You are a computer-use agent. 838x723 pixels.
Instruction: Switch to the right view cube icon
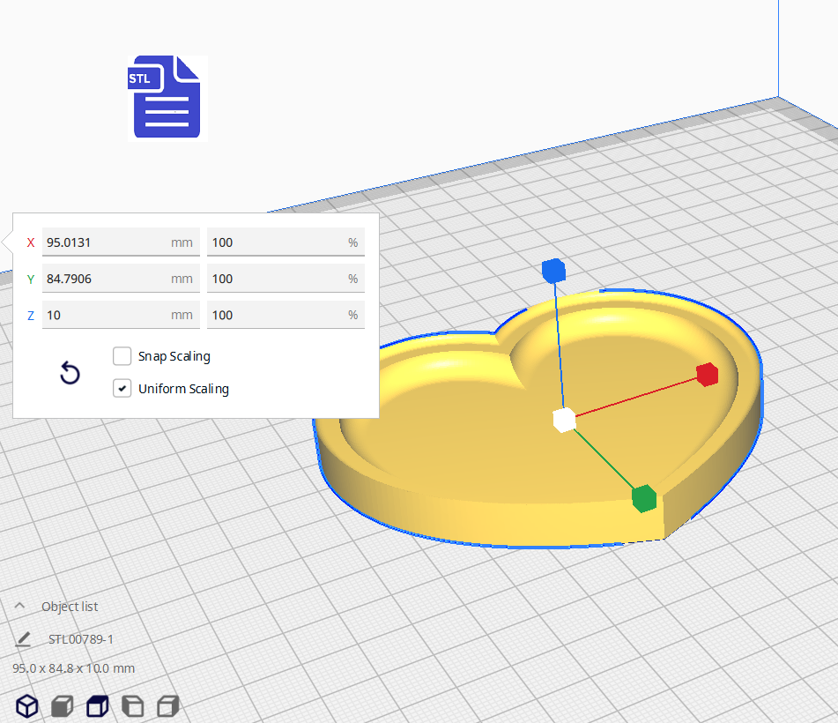[167, 706]
